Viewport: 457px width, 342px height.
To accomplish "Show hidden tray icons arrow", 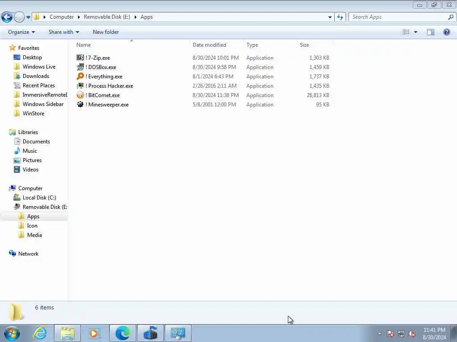I will pyautogui.click(x=379, y=334).
